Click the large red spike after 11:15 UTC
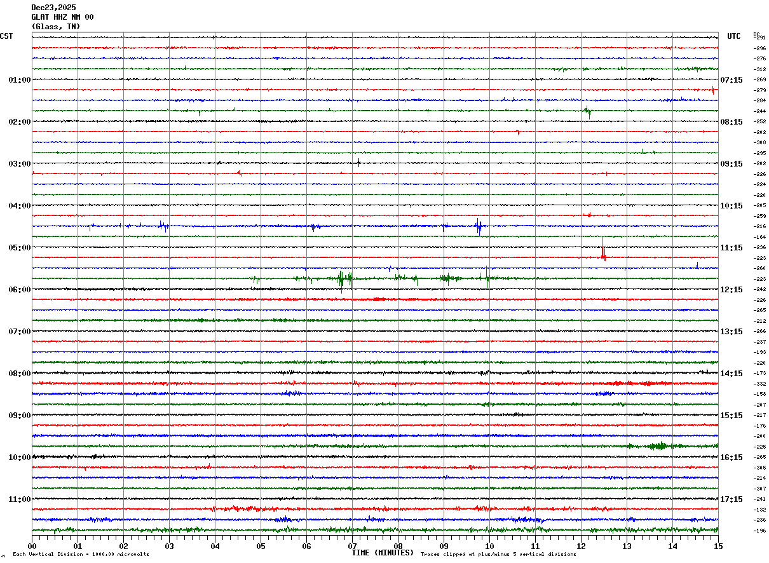The width and height of the screenshot is (769, 563). pyautogui.click(x=603, y=250)
